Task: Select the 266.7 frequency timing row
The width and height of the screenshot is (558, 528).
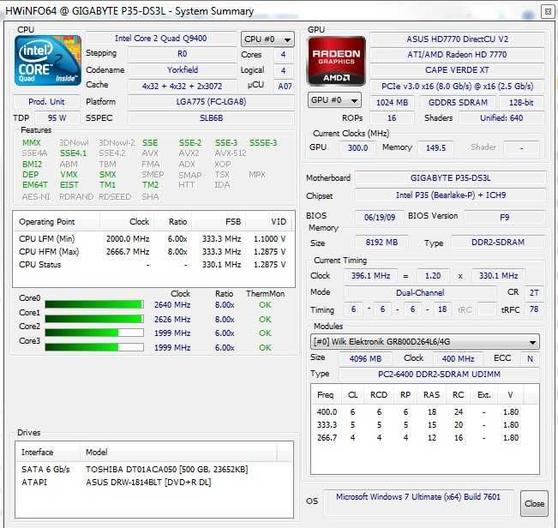Action: [423, 438]
